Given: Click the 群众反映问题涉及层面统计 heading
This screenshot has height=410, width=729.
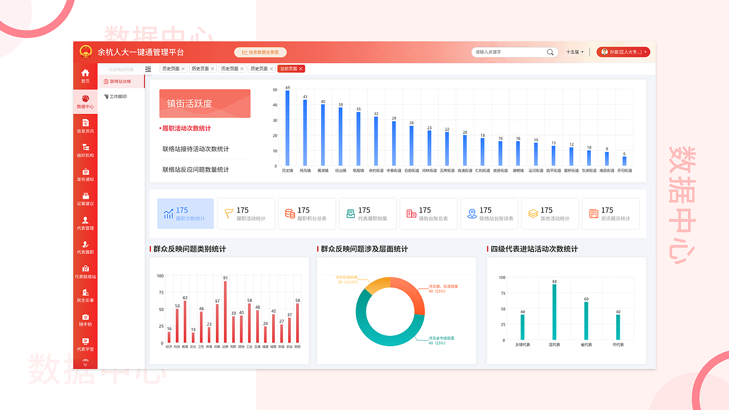Looking at the screenshot, I should (364, 249).
